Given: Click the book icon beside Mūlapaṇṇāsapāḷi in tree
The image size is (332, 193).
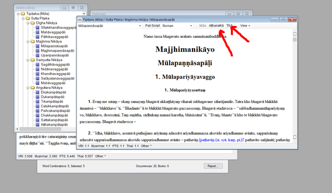Looking at the screenshot, I should [x=37, y=46].
